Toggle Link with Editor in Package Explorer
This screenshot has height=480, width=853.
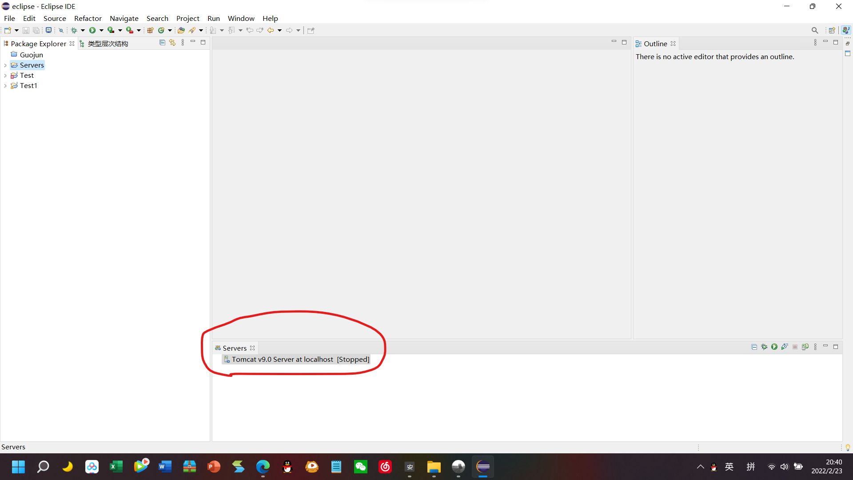point(172,43)
